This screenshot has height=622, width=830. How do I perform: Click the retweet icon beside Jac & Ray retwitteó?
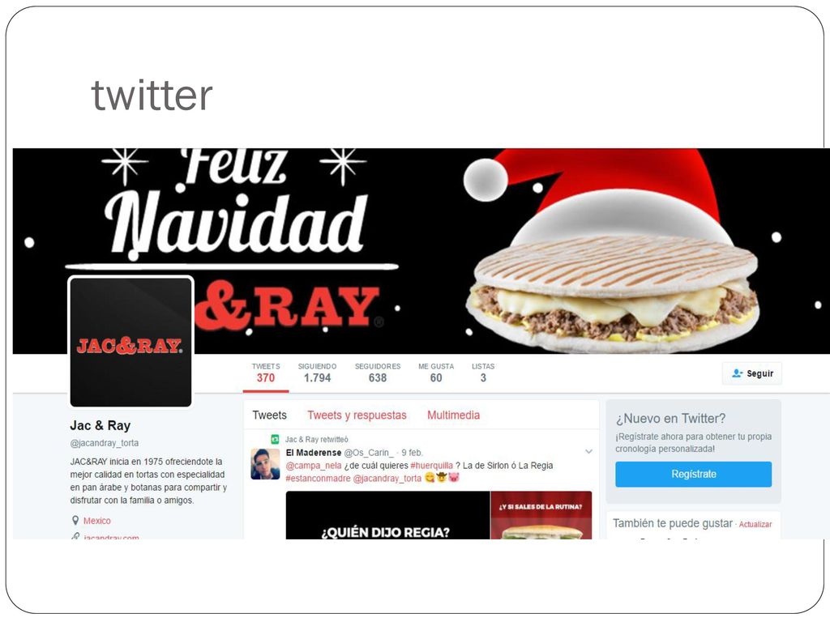click(x=275, y=439)
